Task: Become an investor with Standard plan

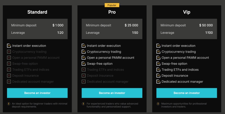Action: pyautogui.click(x=37, y=93)
